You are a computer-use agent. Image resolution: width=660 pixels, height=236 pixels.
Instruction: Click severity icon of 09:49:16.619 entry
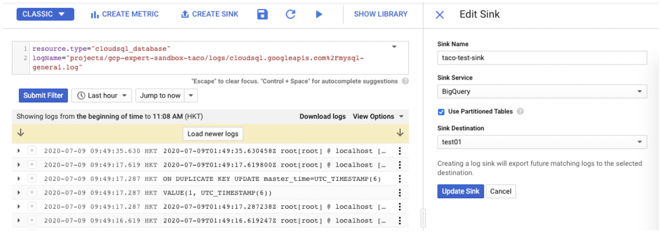[x=32, y=221]
